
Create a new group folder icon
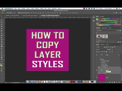114,82
